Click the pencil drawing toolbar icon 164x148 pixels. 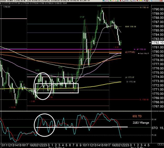(x=130, y=1)
